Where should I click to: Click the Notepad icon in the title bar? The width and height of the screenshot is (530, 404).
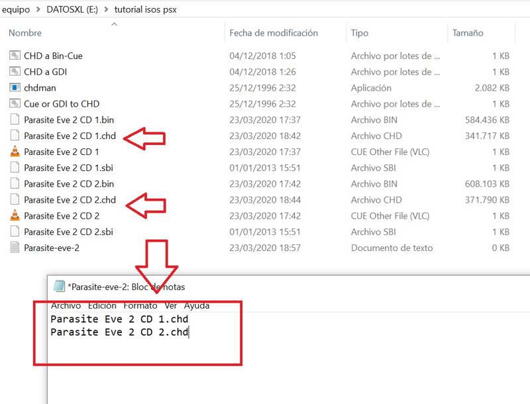click(x=59, y=287)
